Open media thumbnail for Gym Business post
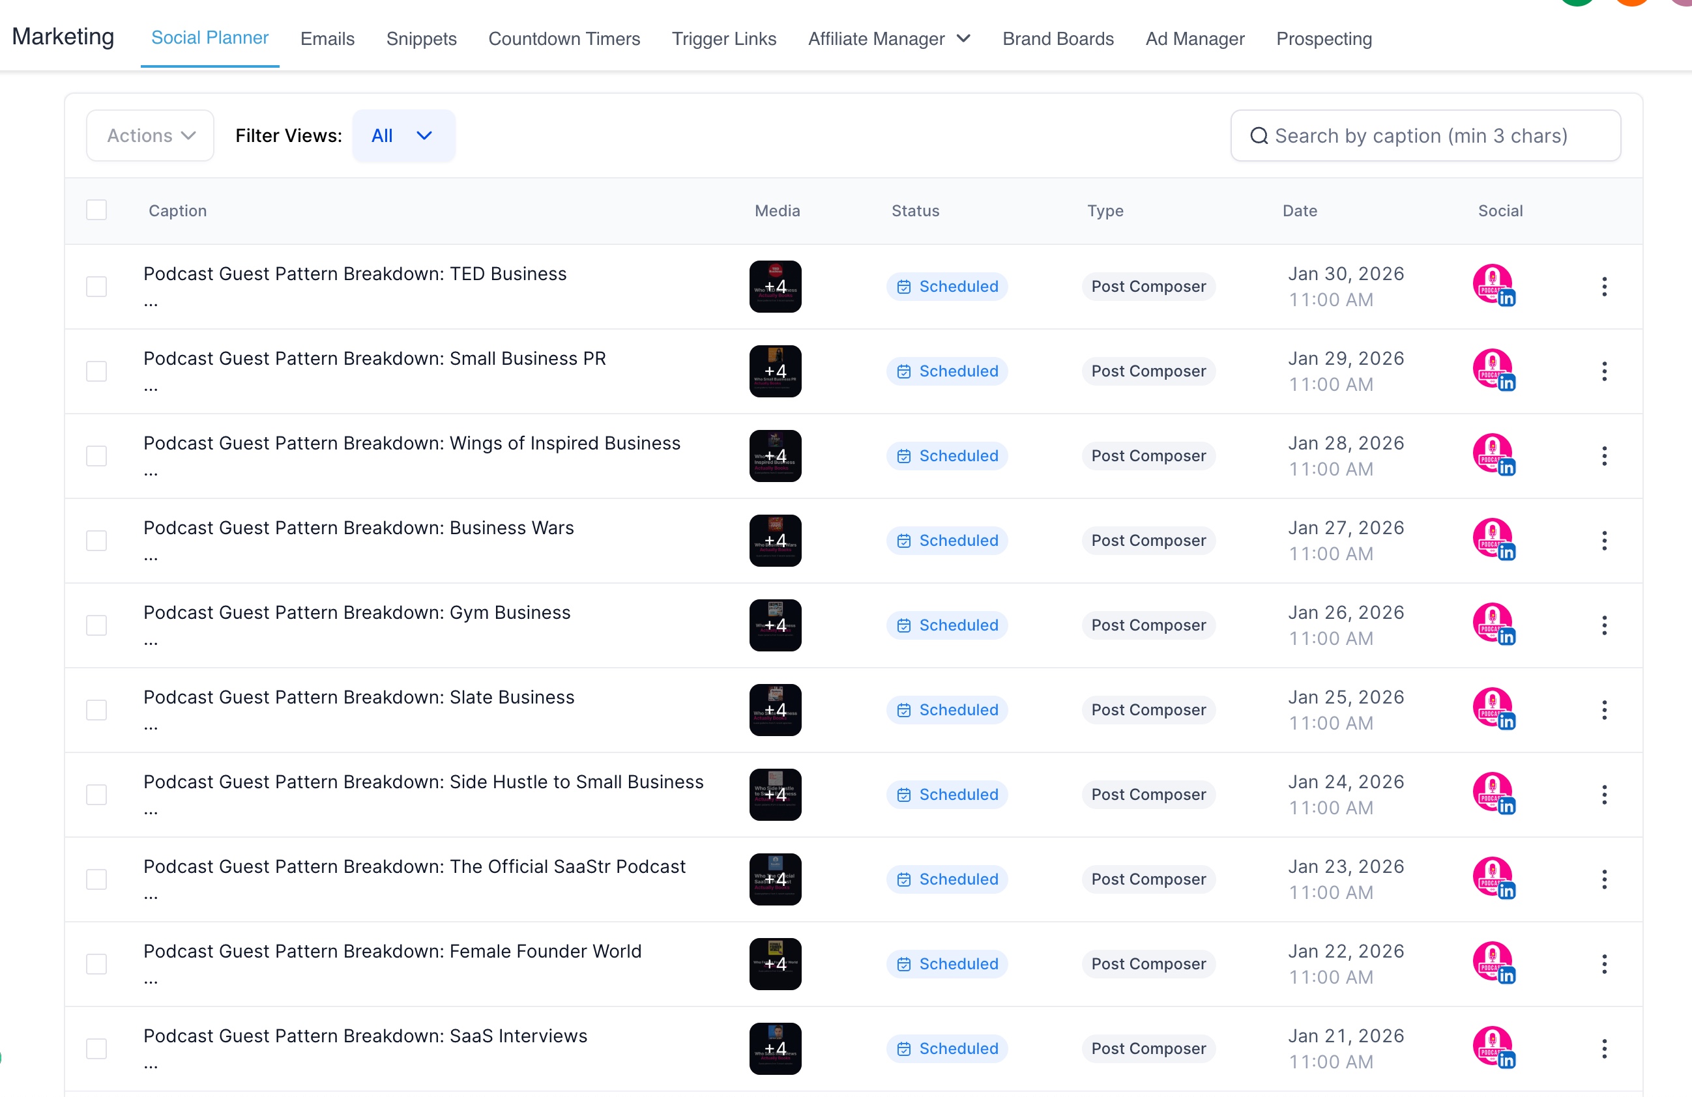1692x1097 pixels. coord(775,625)
